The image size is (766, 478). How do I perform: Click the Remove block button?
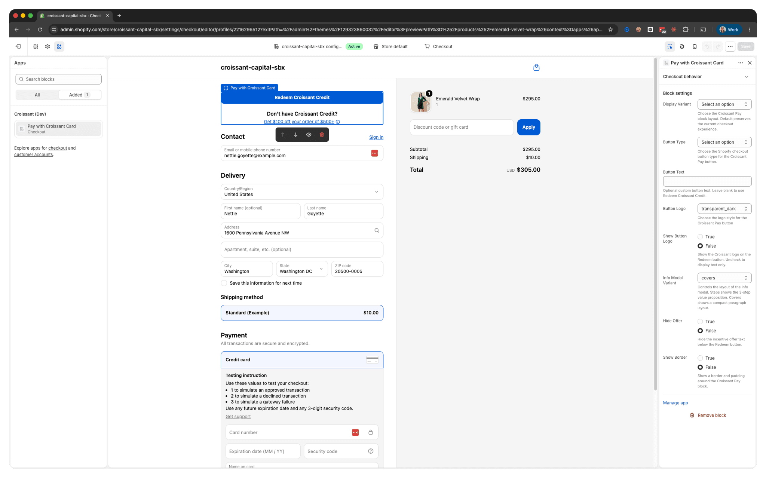point(708,415)
